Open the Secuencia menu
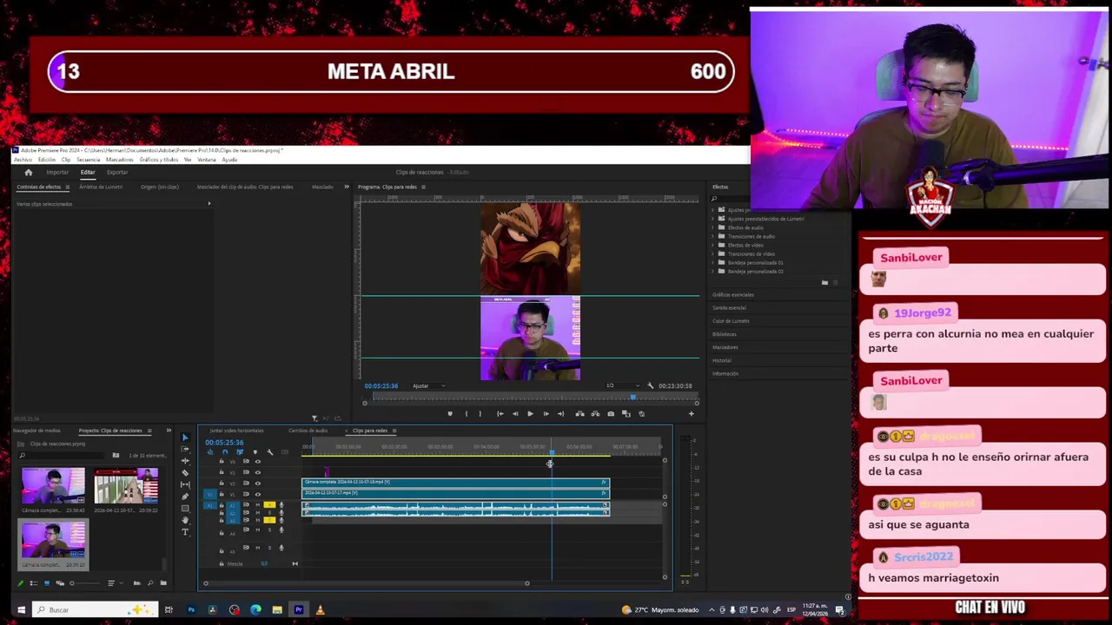 pyautogui.click(x=88, y=160)
